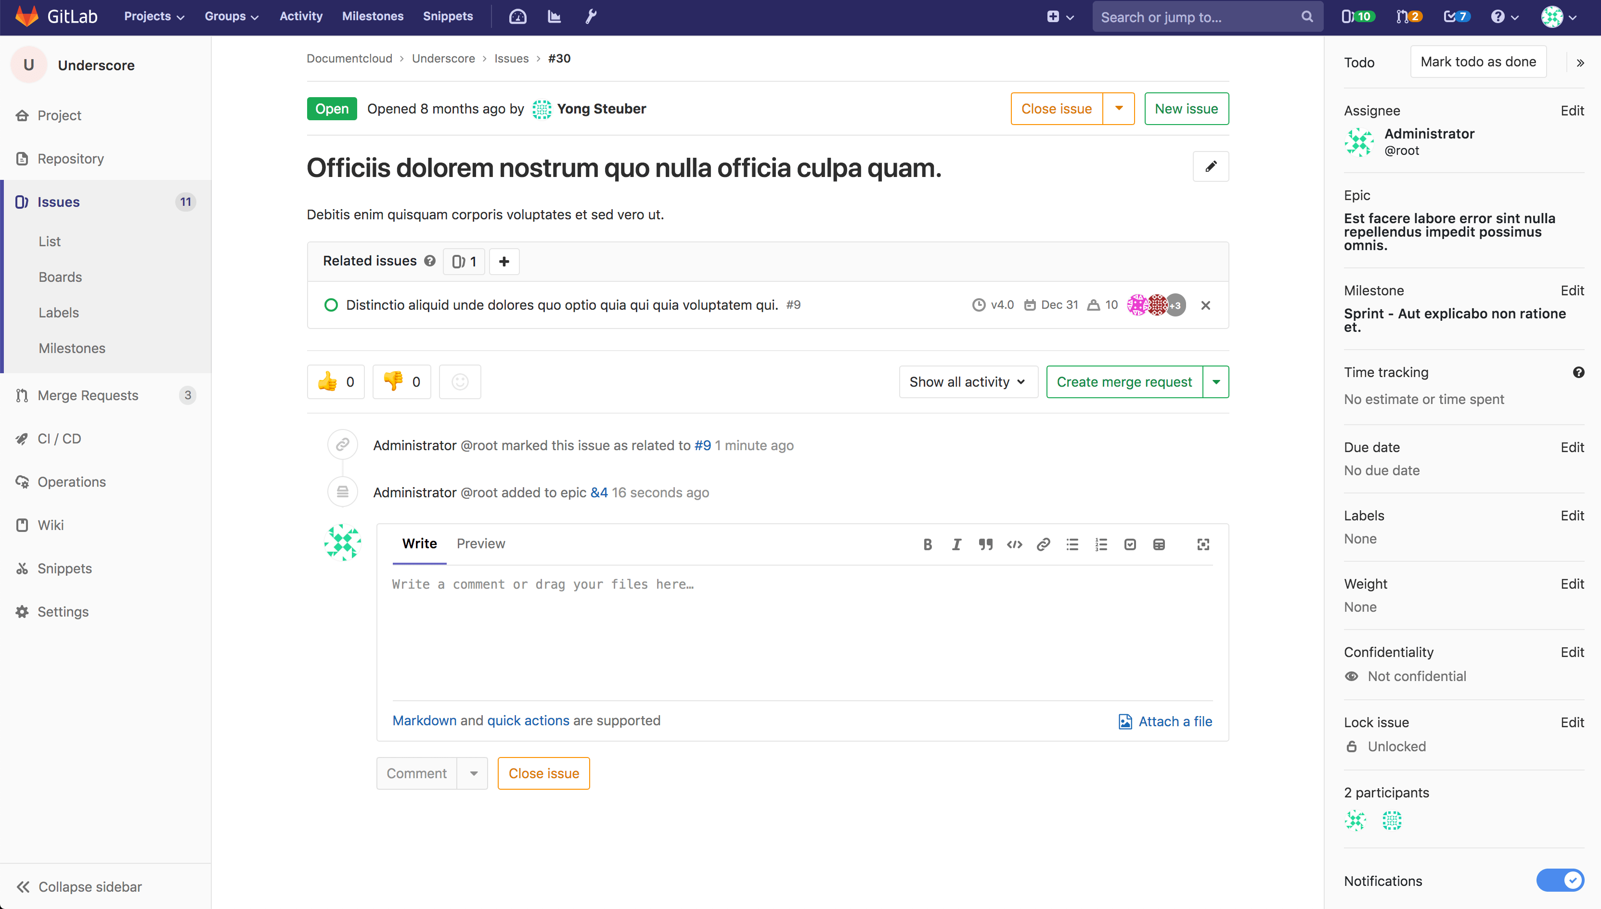Click the pencil icon to edit title
The height and width of the screenshot is (909, 1601).
click(x=1211, y=166)
